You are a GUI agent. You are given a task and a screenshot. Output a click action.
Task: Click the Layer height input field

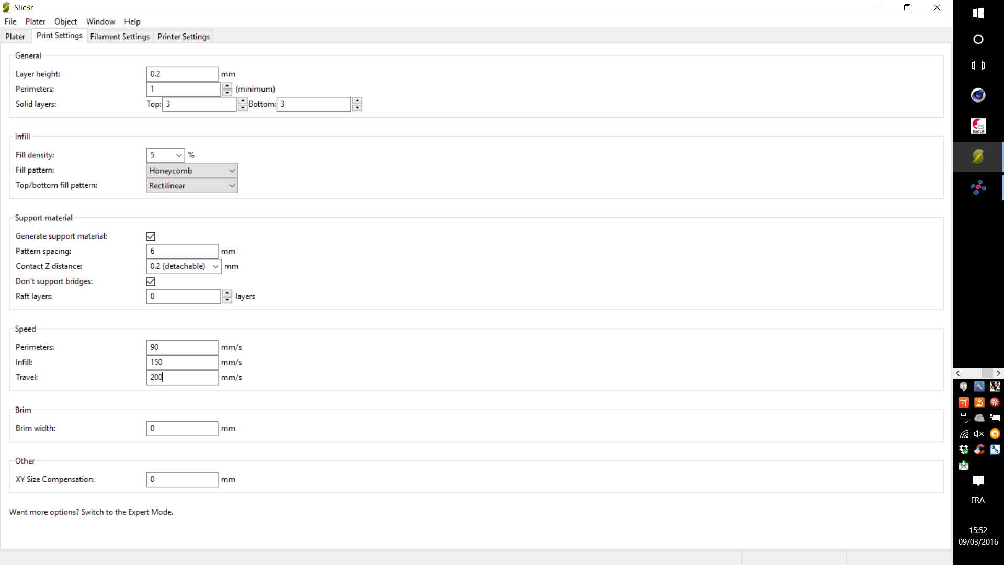181,74
